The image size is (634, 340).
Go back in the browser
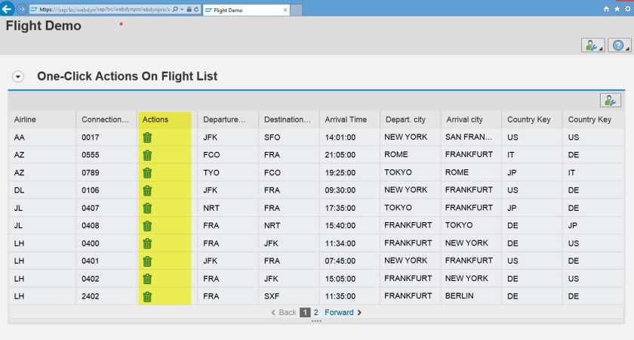(7, 8)
